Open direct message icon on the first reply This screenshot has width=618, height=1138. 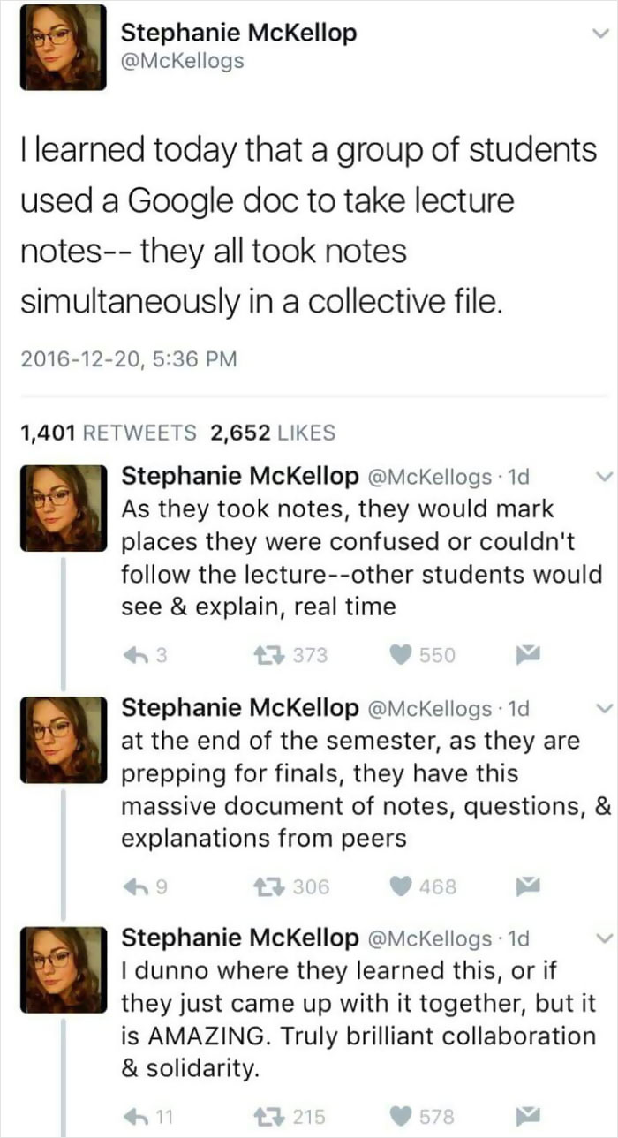click(527, 654)
